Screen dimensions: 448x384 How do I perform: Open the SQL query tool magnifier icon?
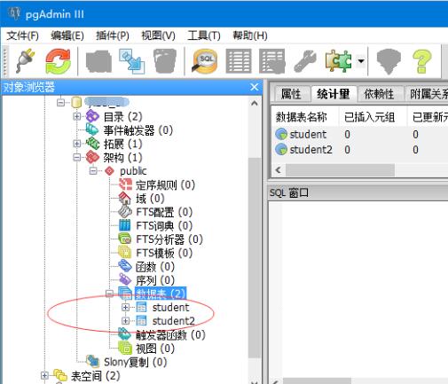(205, 61)
